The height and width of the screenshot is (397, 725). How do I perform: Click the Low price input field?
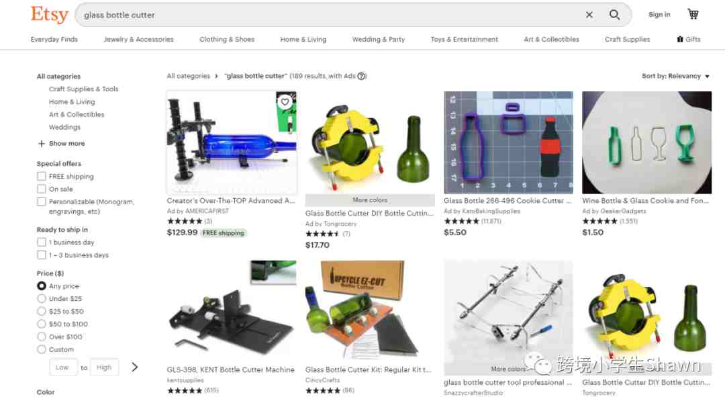tap(63, 367)
